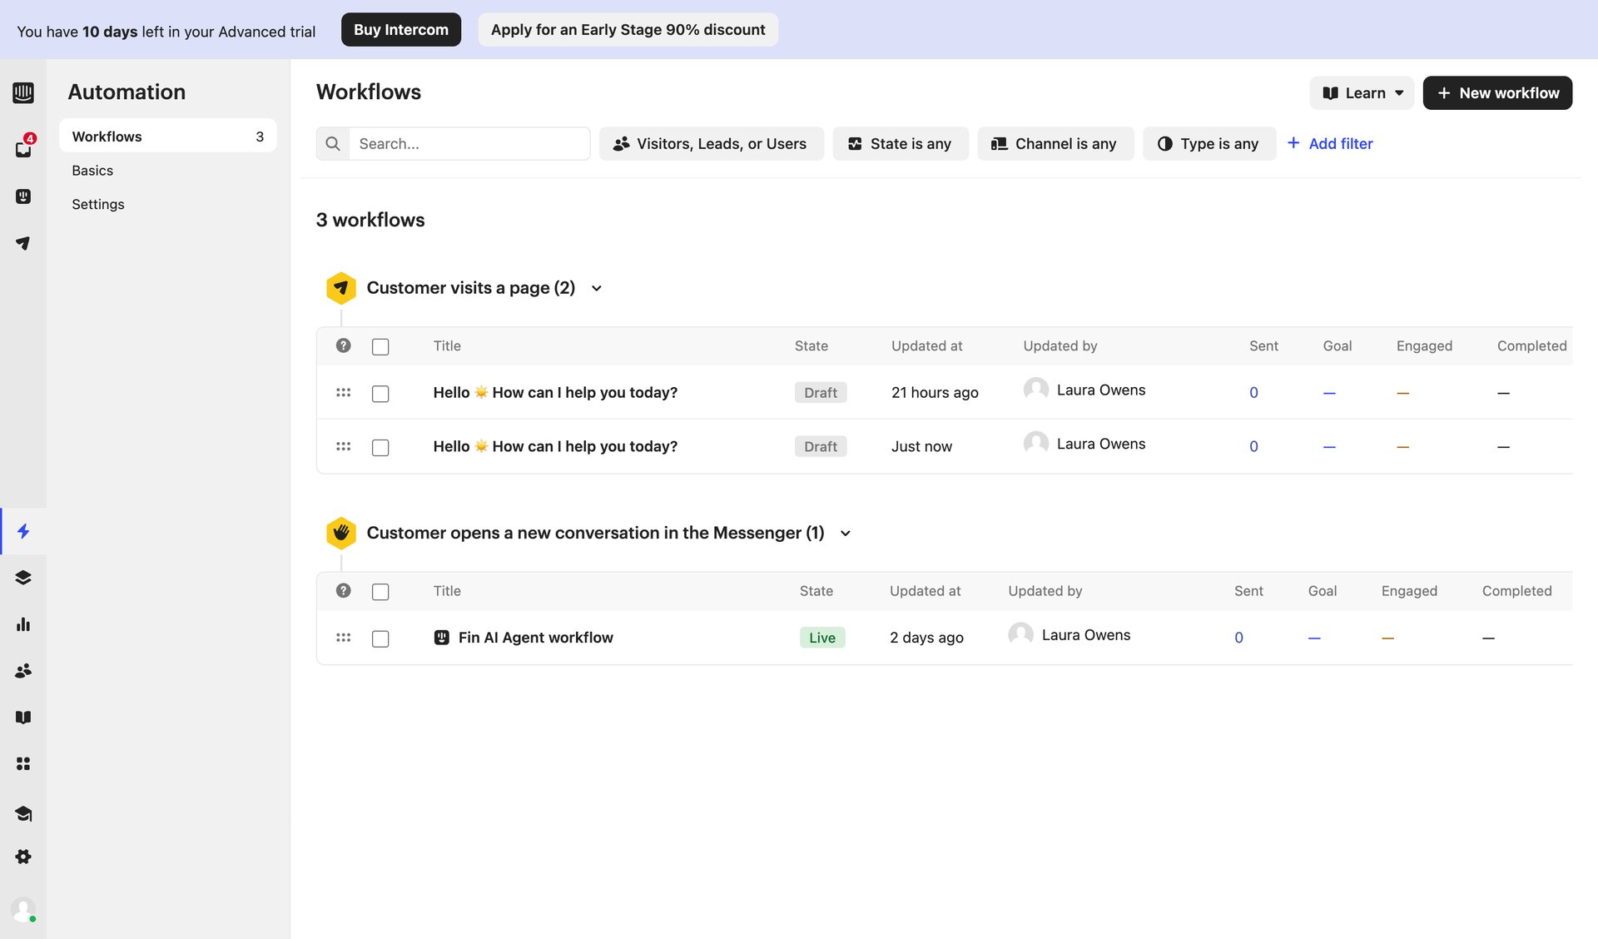
Task: Open Settings under Automation
Action: point(97,204)
